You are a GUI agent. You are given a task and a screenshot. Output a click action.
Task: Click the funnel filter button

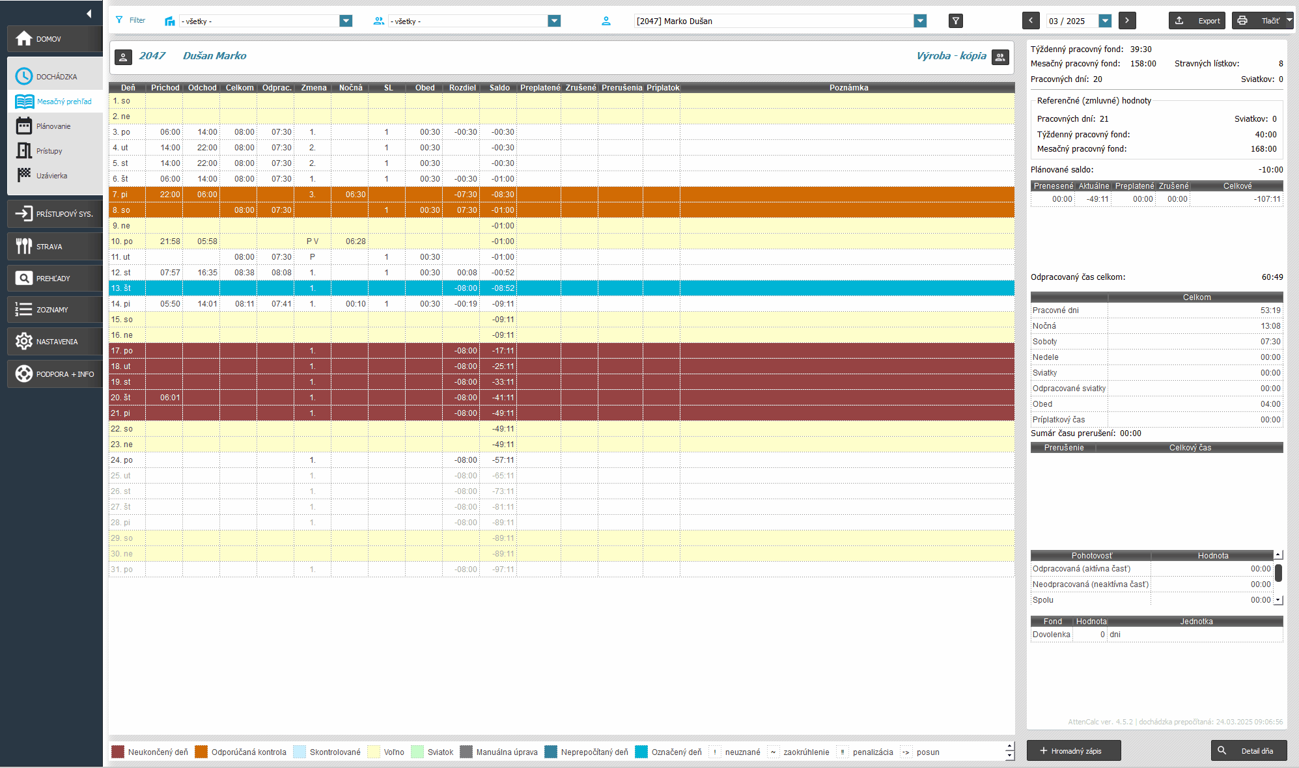[955, 21]
